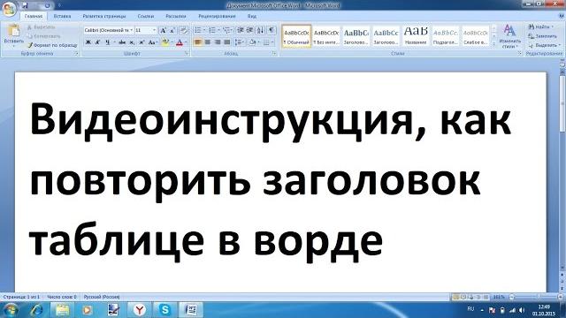Viewport: 566px width, 318px height.
Task: Center the paragraph text
Action: coord(208,42)
